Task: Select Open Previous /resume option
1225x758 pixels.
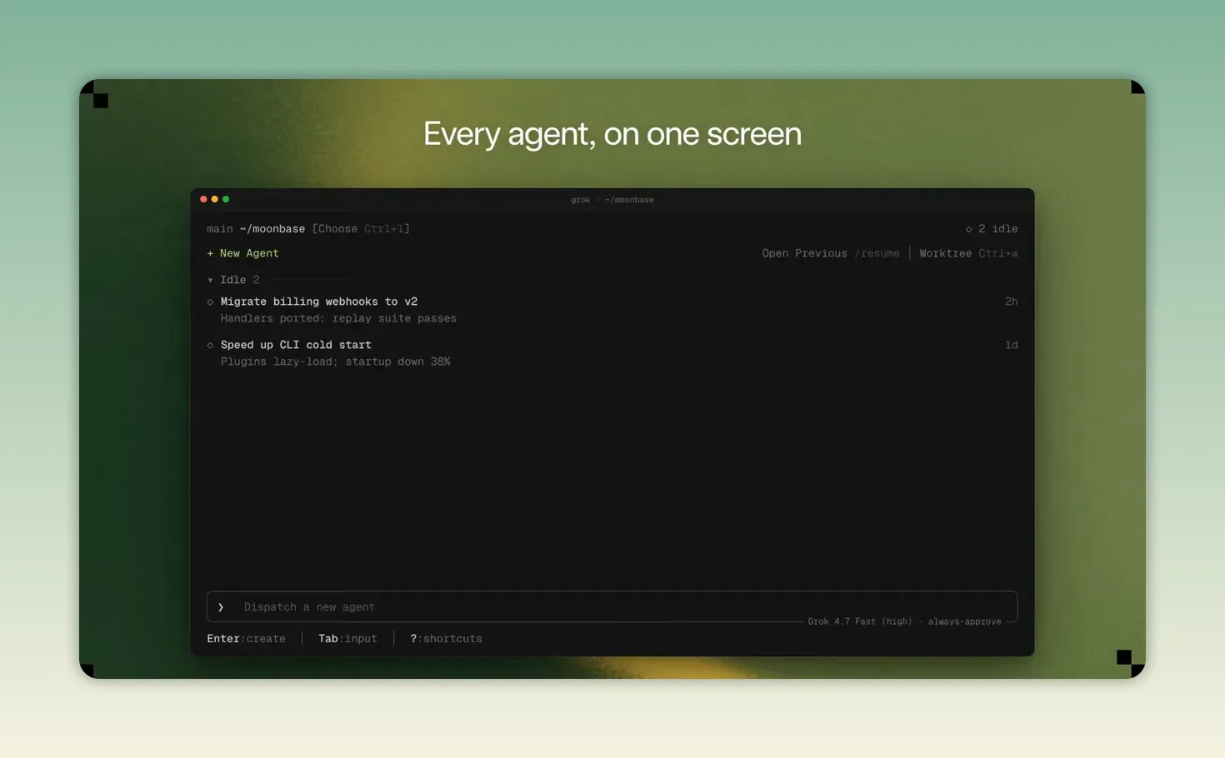Action: coord(831,253)
